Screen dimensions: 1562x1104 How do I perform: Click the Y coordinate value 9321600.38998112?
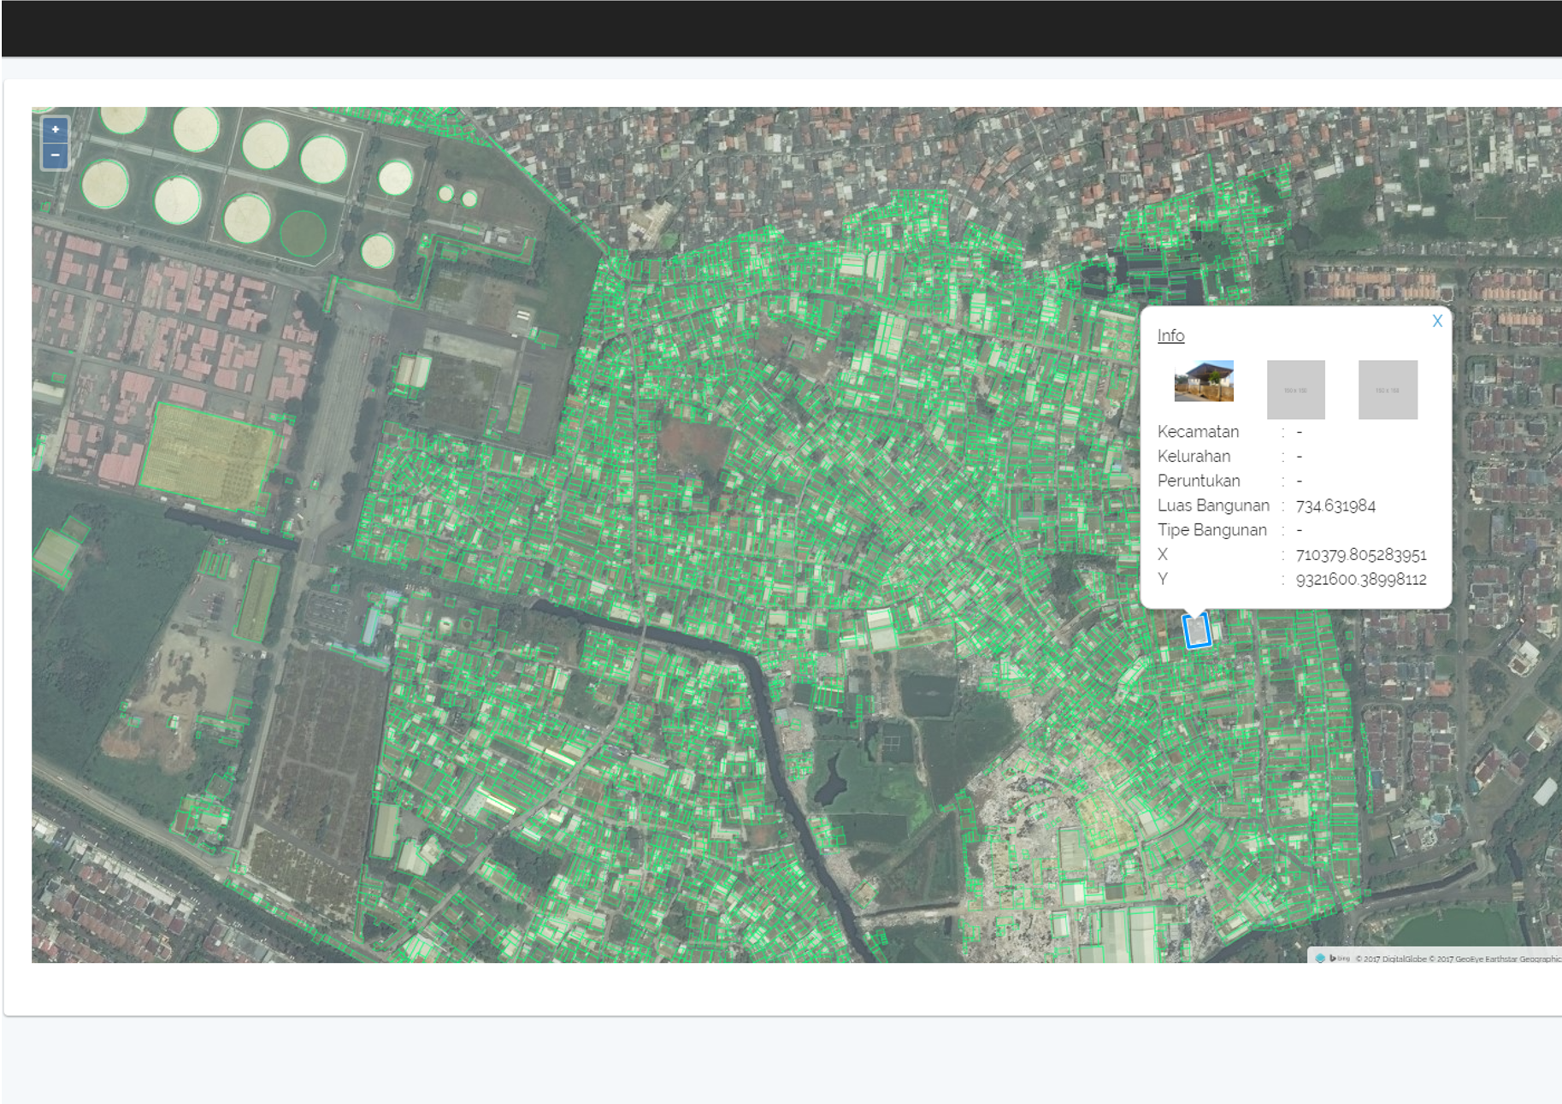[1360, 580]
